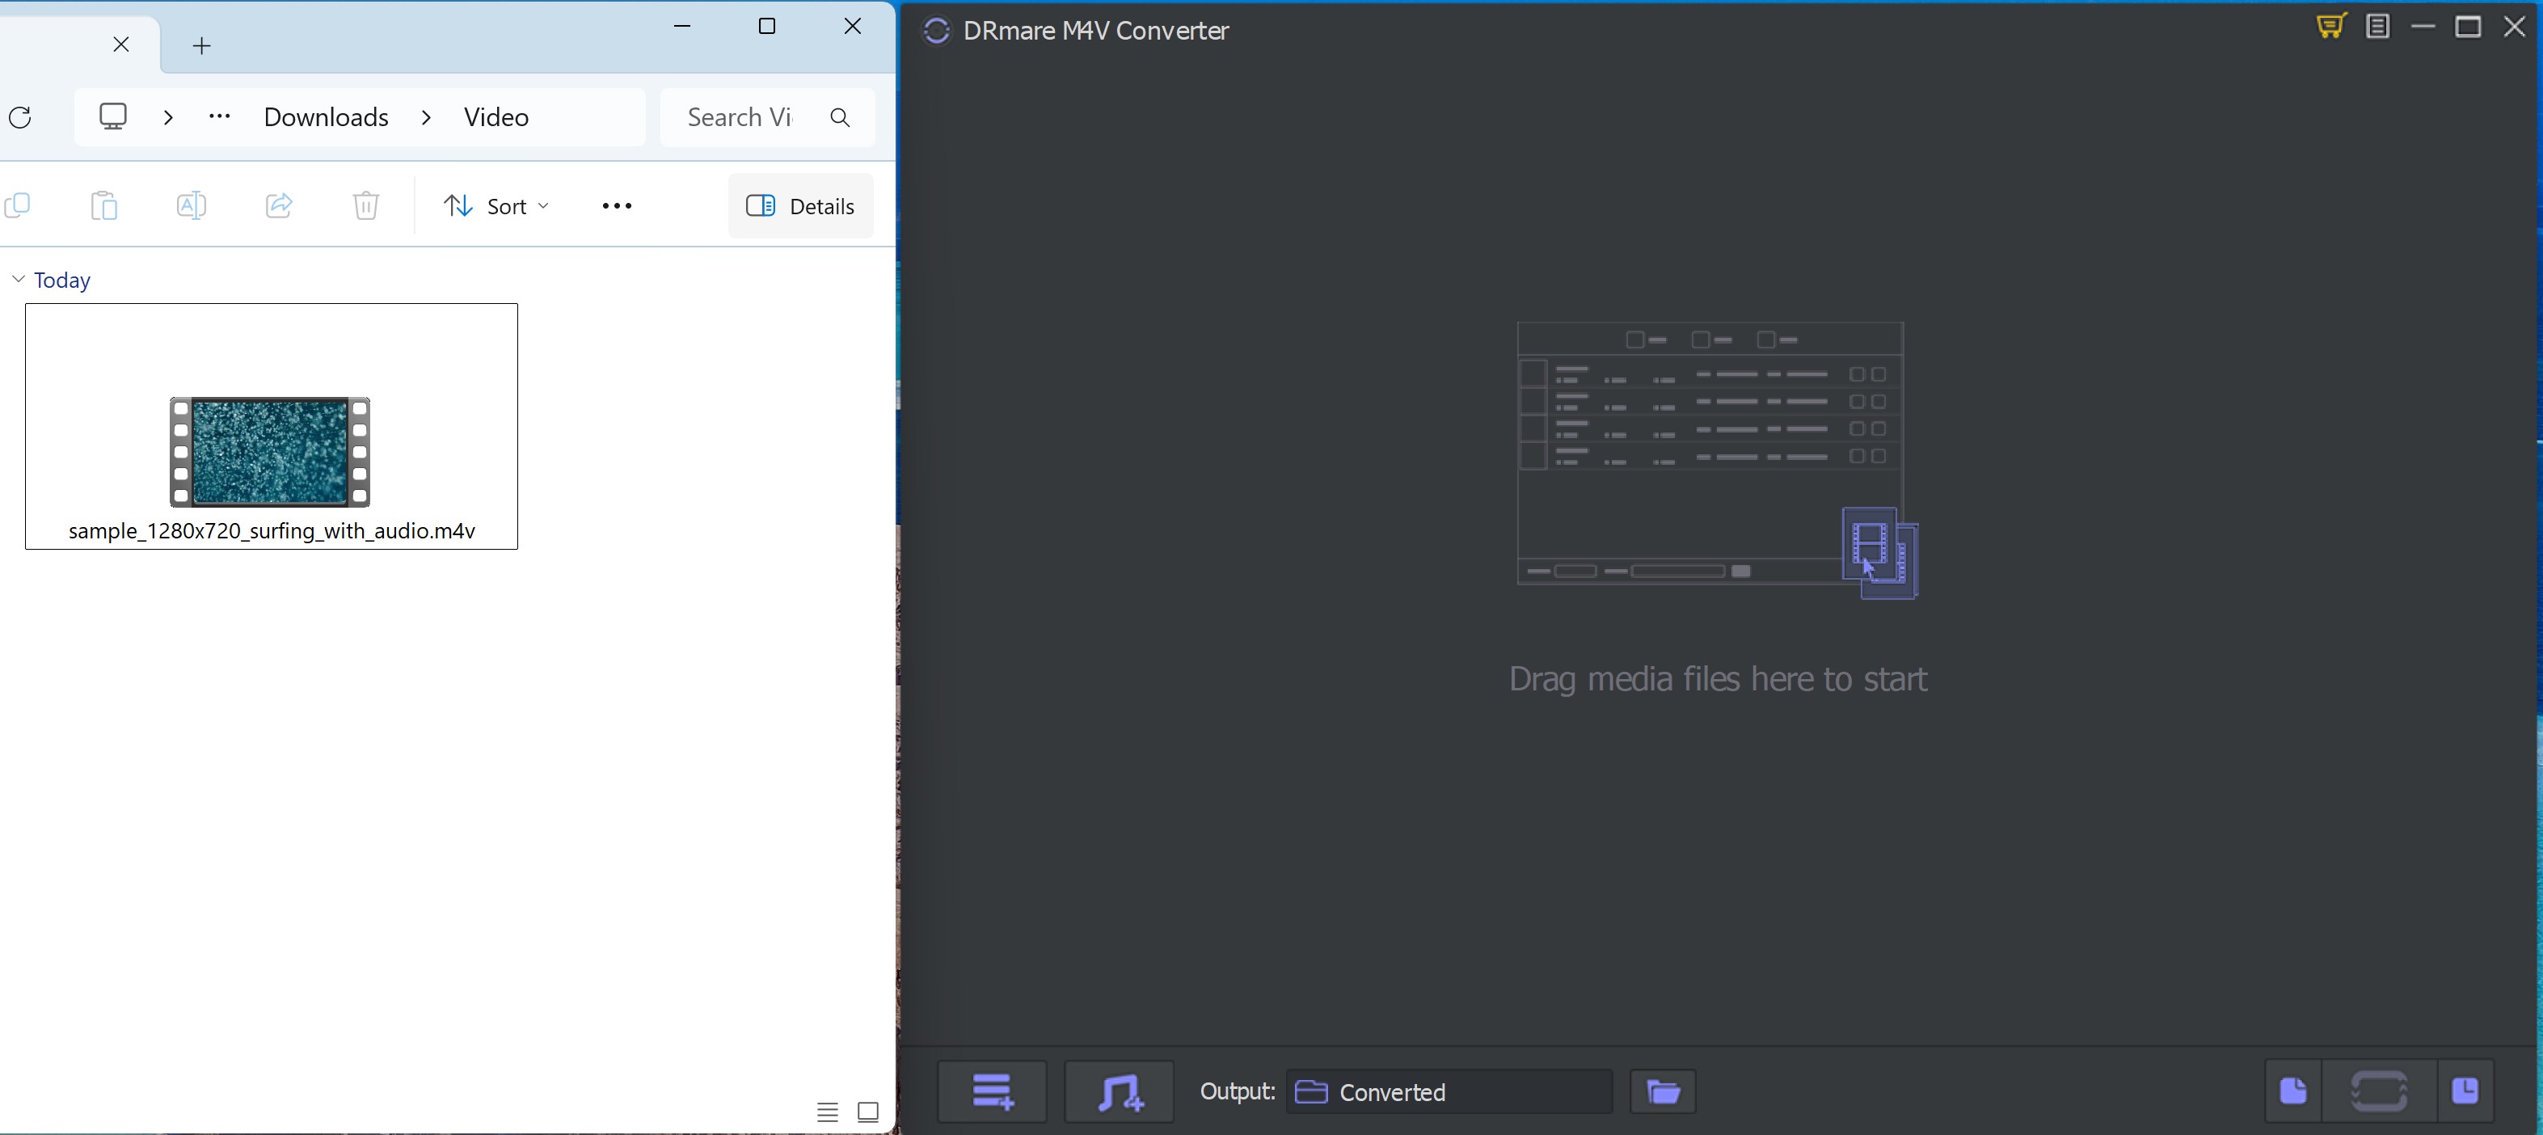
Task: Click the Convert icon in DRmare
Action: (2379, 1091)
